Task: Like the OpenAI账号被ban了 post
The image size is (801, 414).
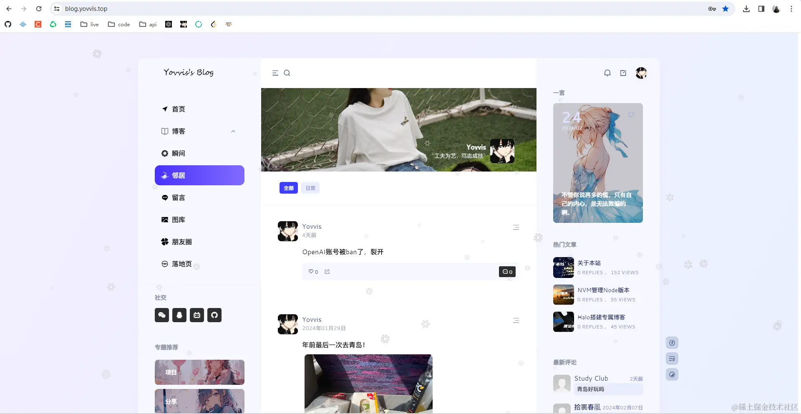Action: pyautogui.click(x=313, y=272)
